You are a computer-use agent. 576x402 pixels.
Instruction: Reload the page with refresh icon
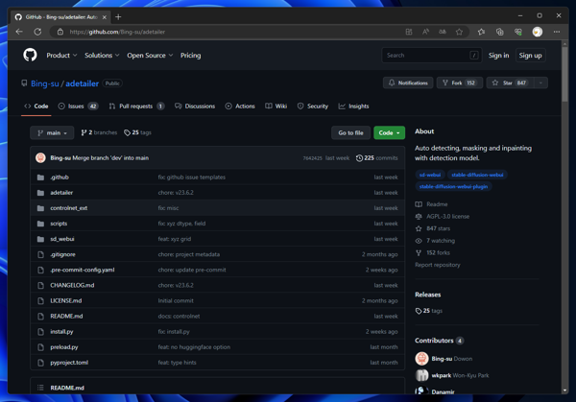[37, 32]
